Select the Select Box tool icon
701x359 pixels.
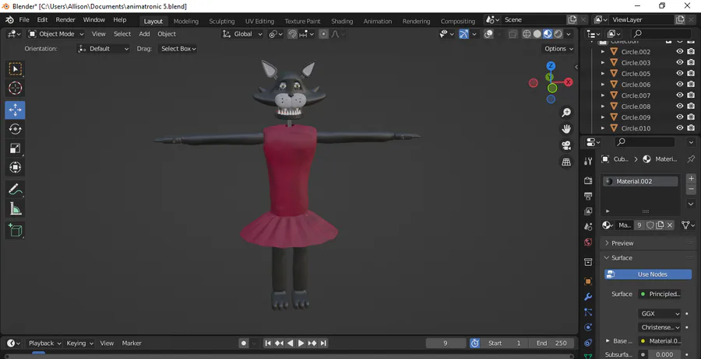click(x=16, y=69)
